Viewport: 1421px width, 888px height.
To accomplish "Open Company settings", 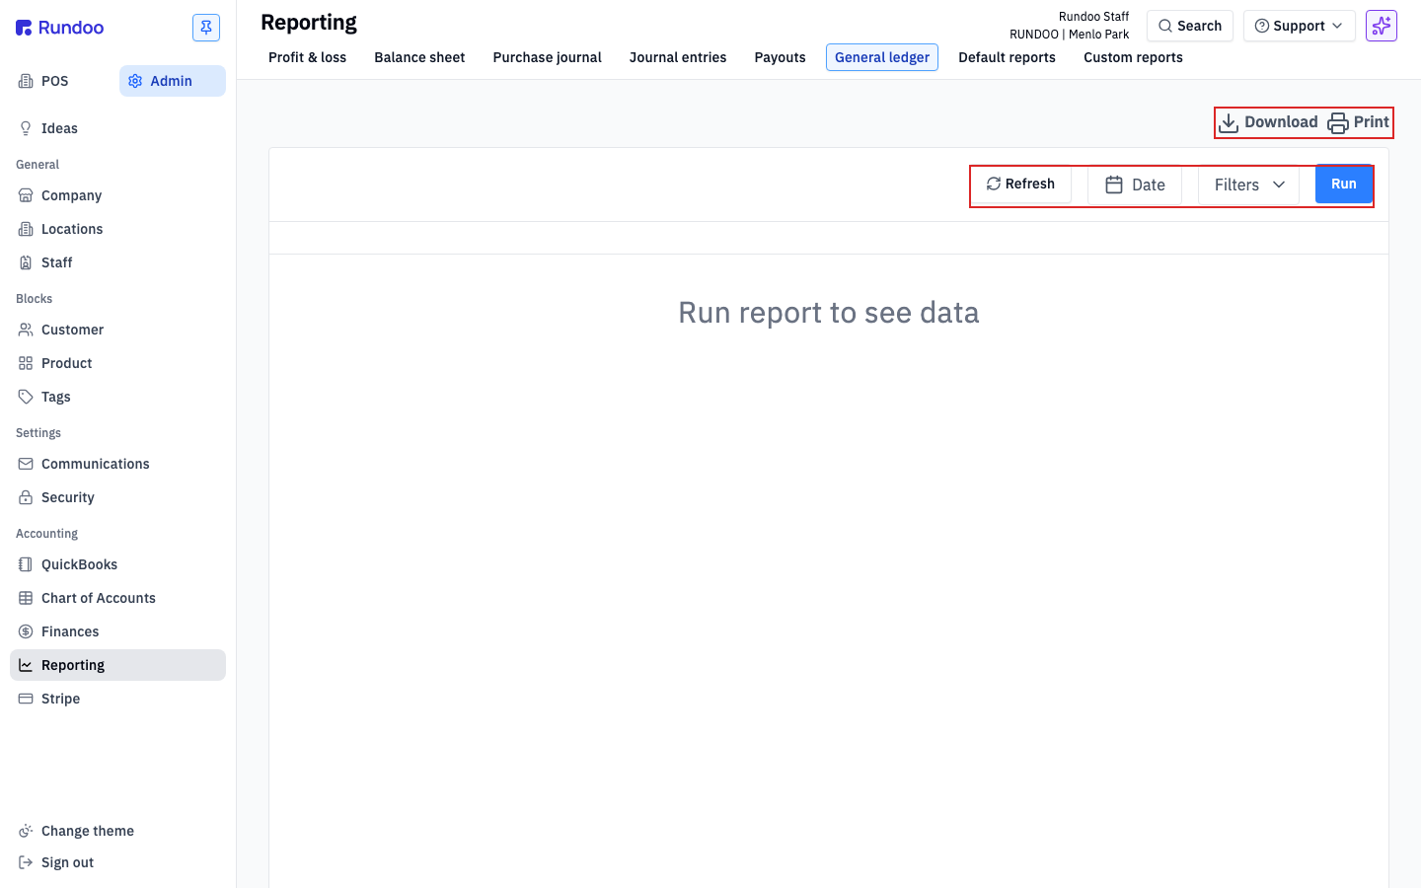I will [117, 195].
